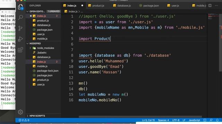Click the feedback icon in status bar
The image size is (222, 124).
coord(211,120)
